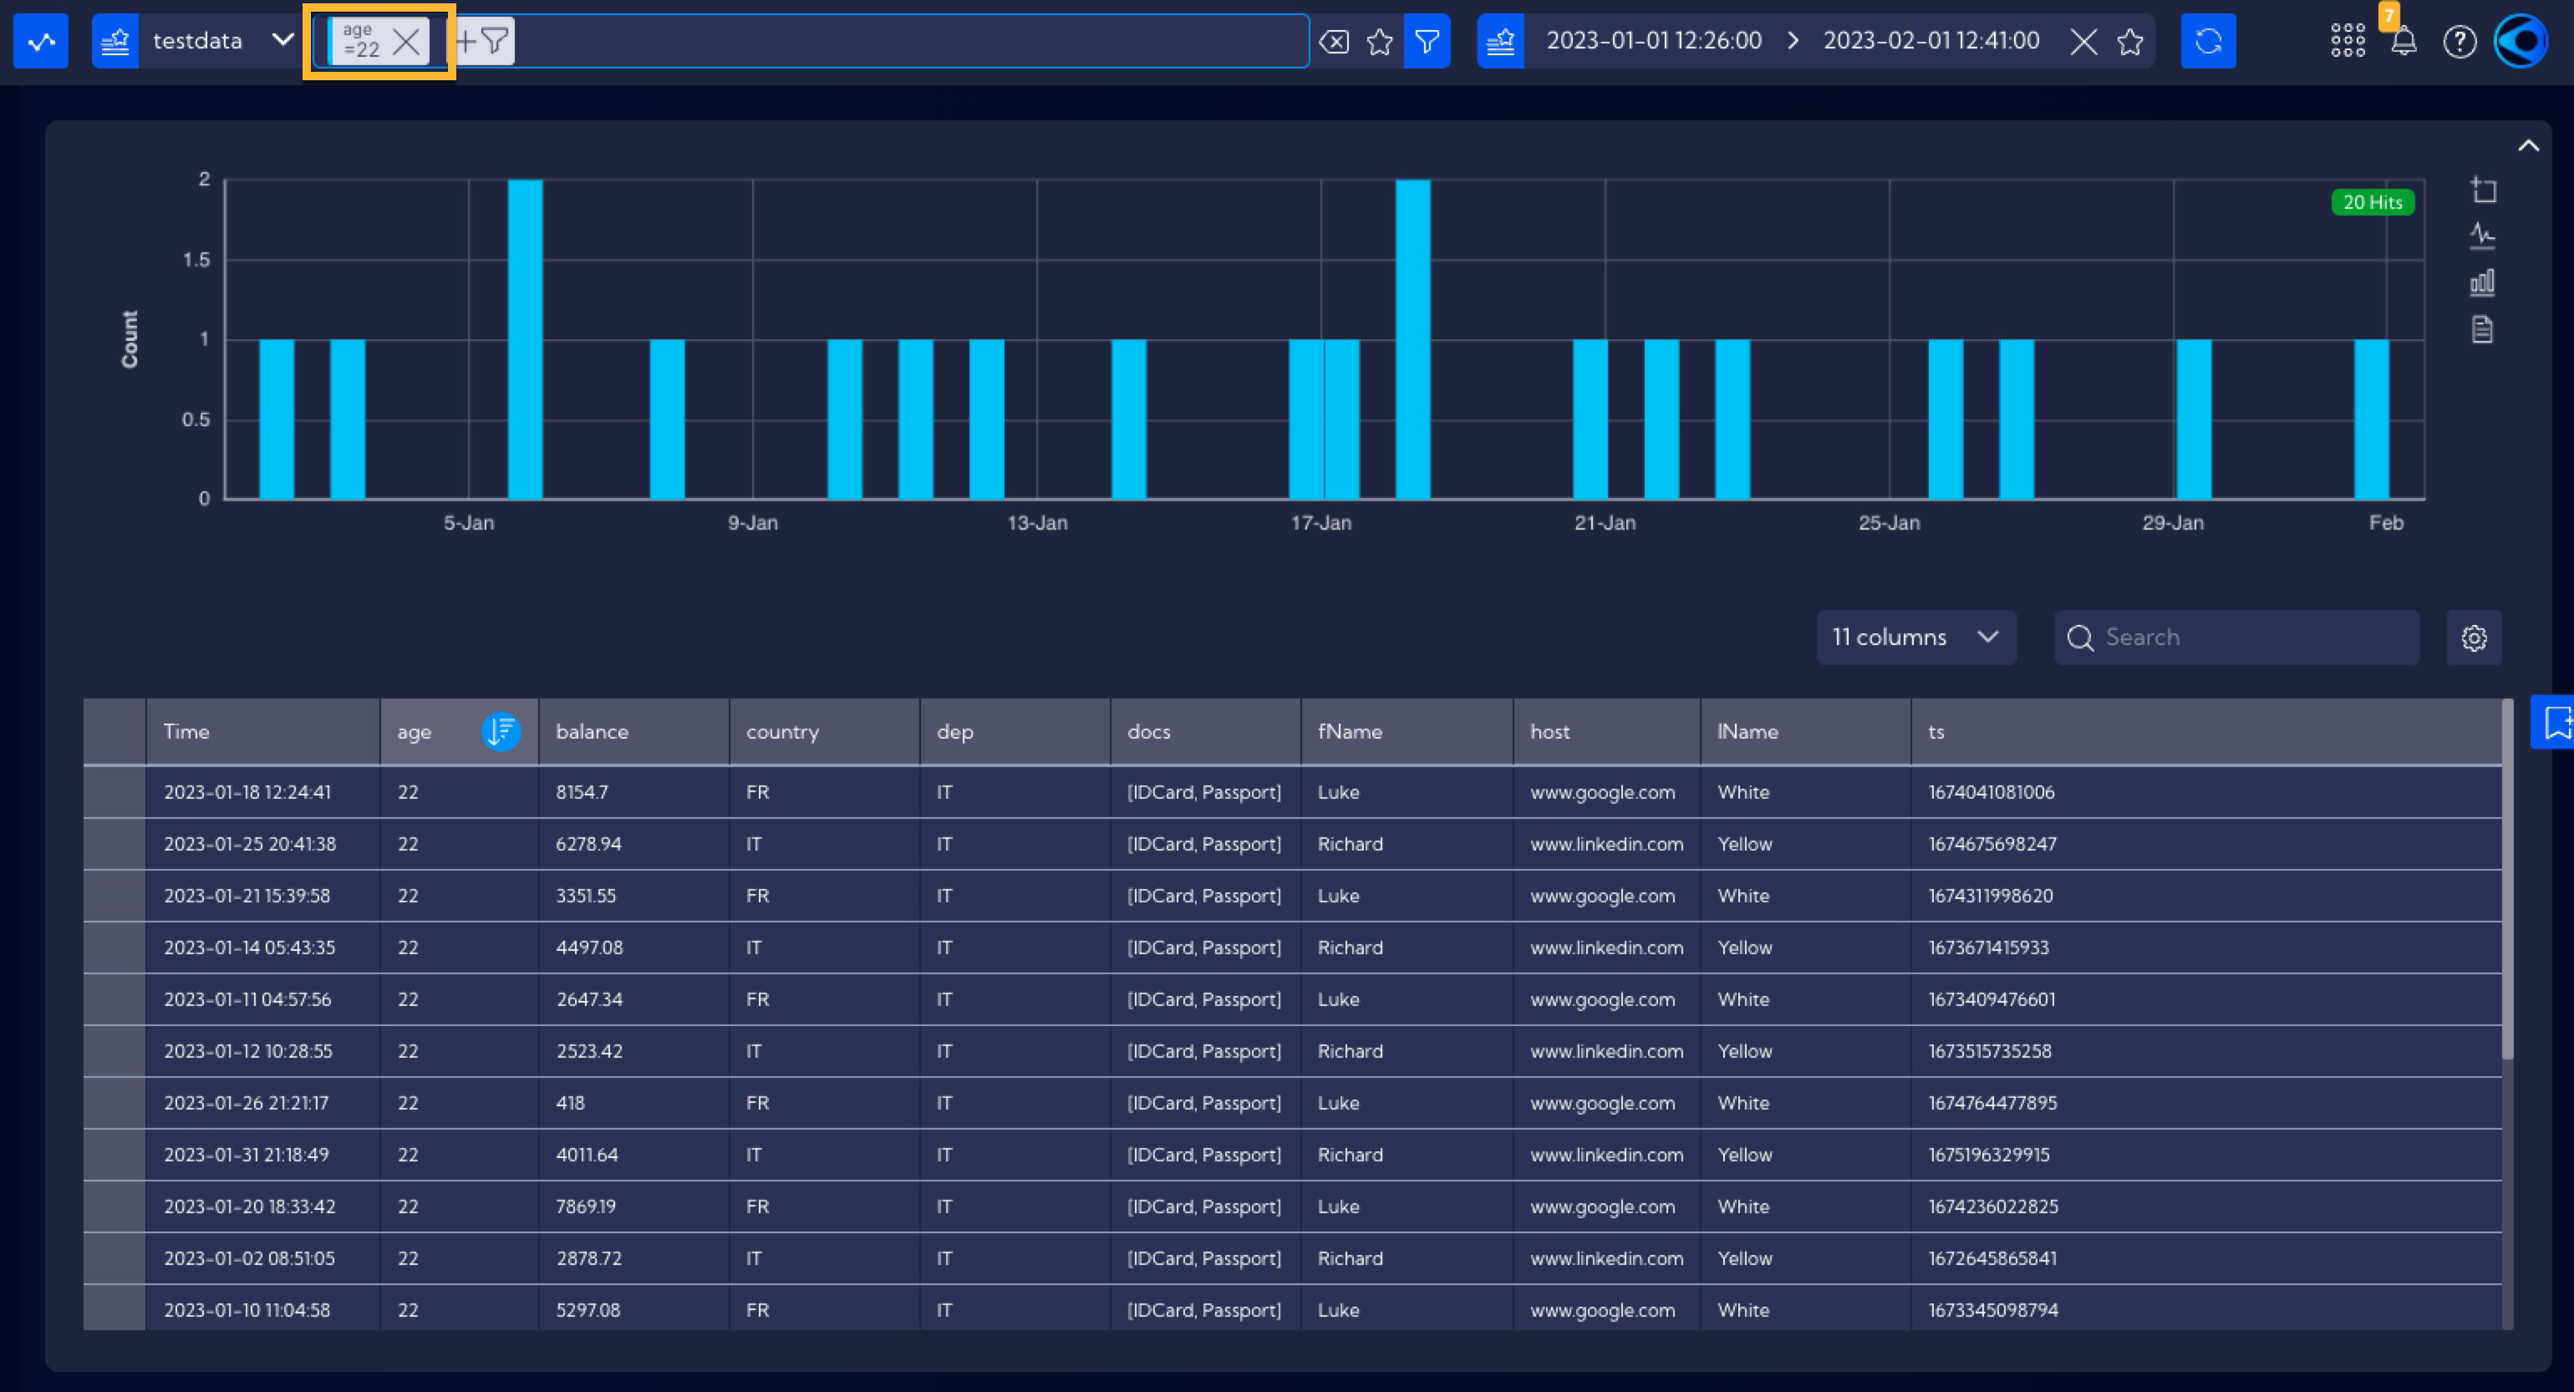This screenshot has height=1392, width=2574.
Task: Click the 20 Hits badge
Action: tap(2372, 202)
